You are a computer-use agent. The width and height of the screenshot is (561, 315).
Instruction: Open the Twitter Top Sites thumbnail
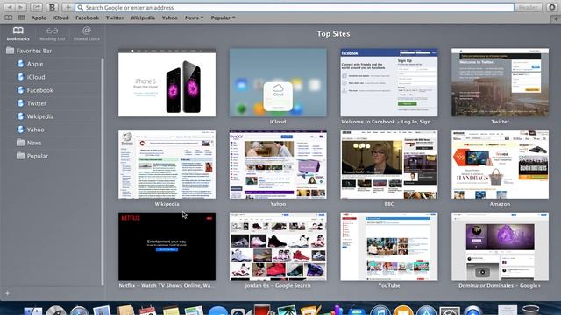[500, 83]
